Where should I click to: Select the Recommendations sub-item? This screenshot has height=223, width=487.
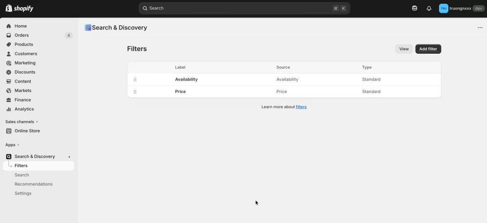(34, 184)
